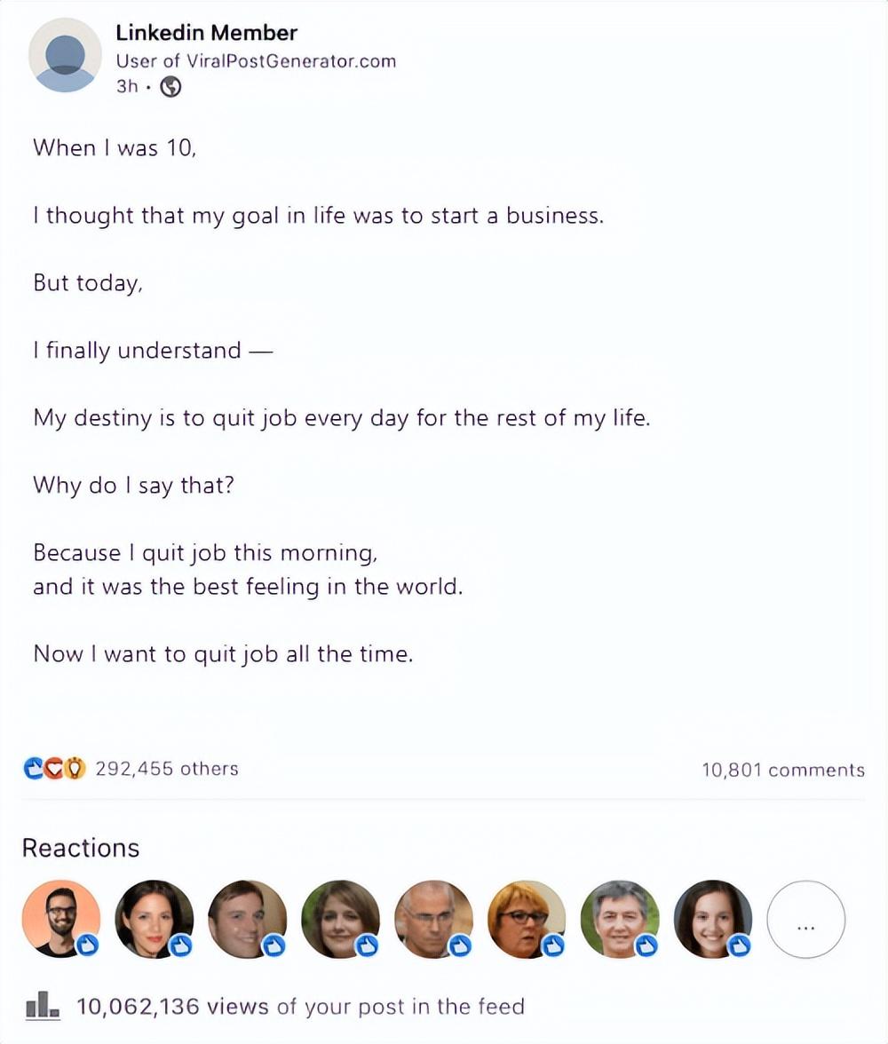Open the 10,801 comments link
The width and height of the screenshot is (888, 1044).
click(782, 770)
